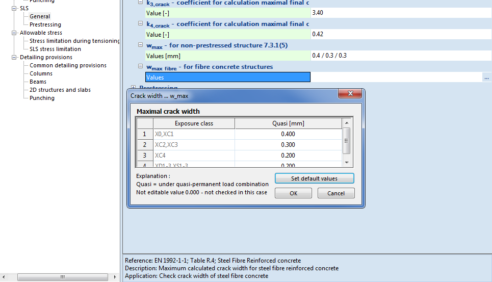Cancel the crack width dialog
This screenshot has width=492, height=282.
pos(335,193)
